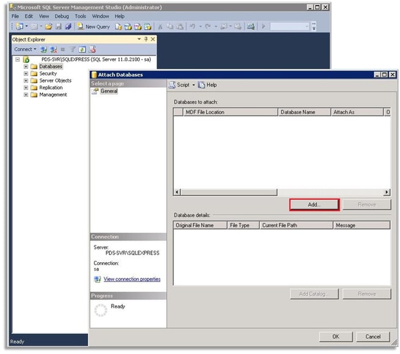Close the Object Explorer panel
Image resolution: width=400 pixels, height=354 pixels.
click(x=153, y=39)
